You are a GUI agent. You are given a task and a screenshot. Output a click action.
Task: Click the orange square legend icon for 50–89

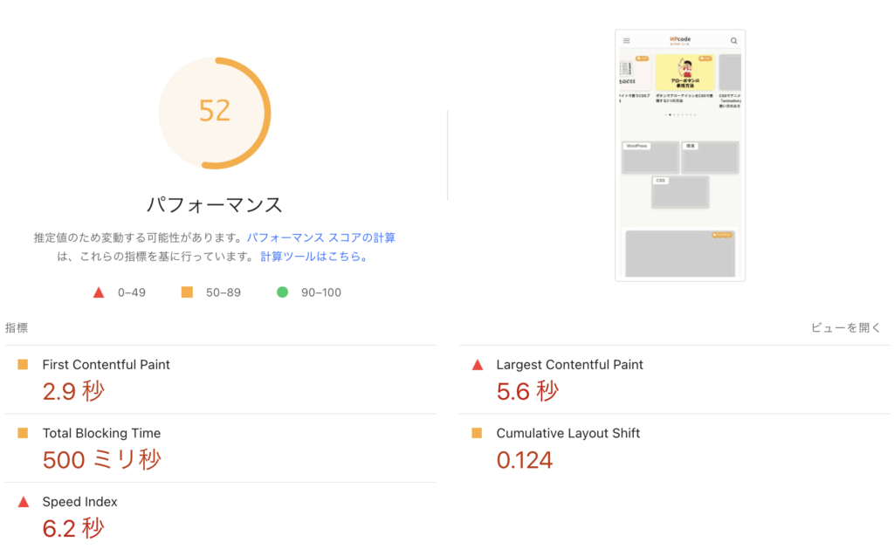(x=187, y=292)
